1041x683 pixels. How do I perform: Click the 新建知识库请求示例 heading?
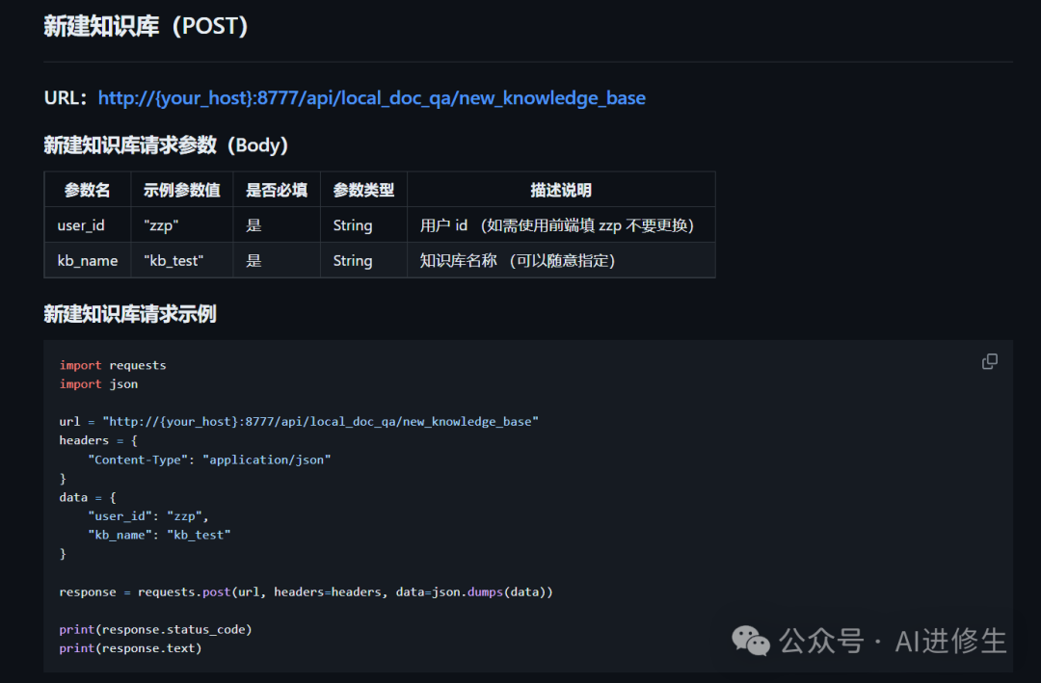130,314
